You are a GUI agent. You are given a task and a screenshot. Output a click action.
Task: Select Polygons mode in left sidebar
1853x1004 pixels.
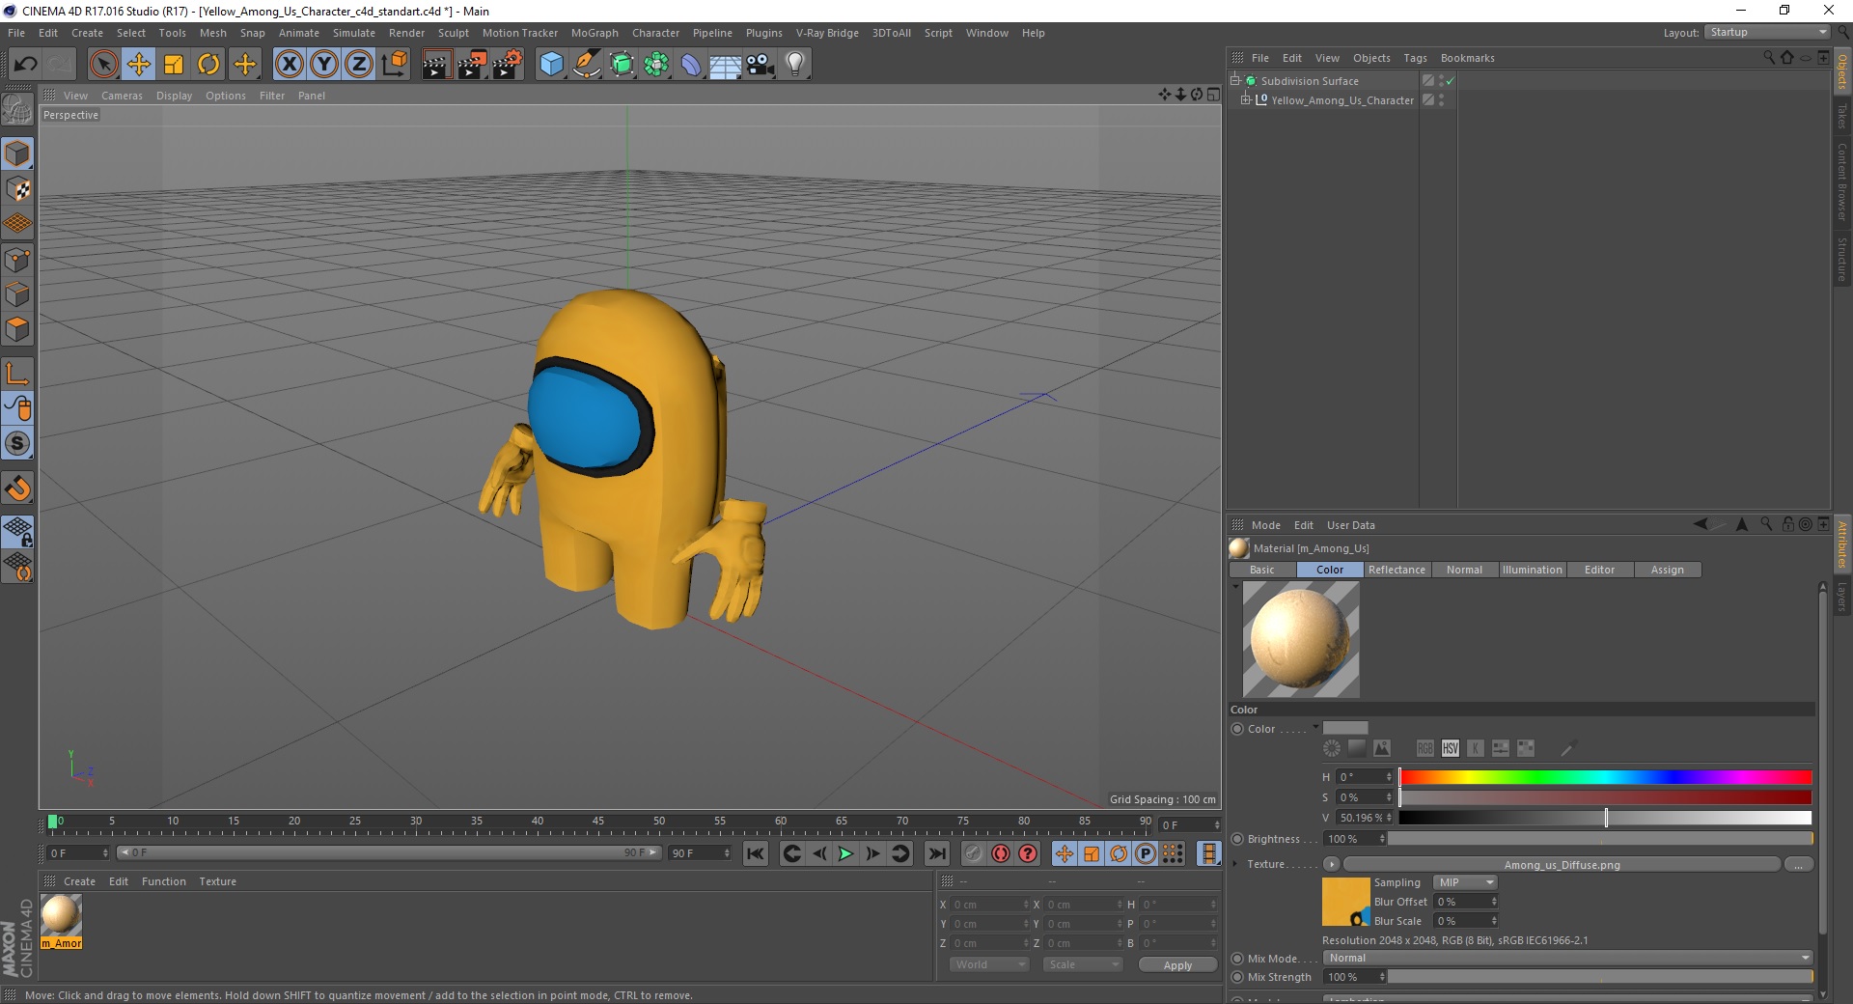17,329
